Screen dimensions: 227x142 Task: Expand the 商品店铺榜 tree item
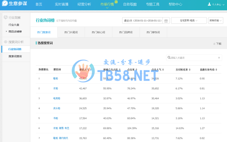point(6,31)
